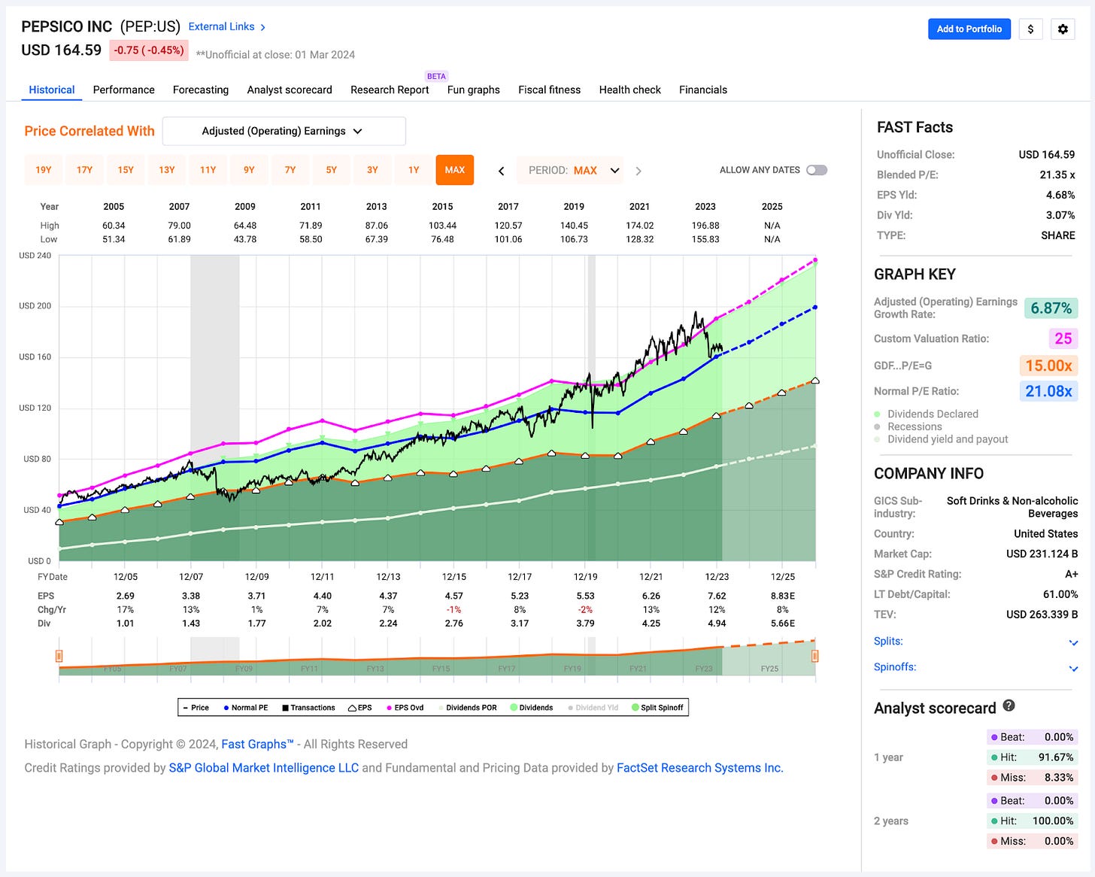
Task: Click the 1 year Hit 91.67% value
Action: point(1056,757)
